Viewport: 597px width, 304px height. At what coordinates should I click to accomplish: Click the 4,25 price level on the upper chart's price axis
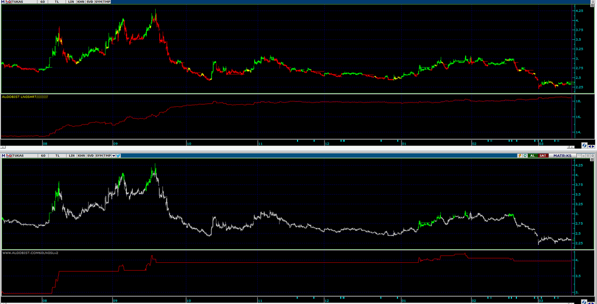point(580,10)
